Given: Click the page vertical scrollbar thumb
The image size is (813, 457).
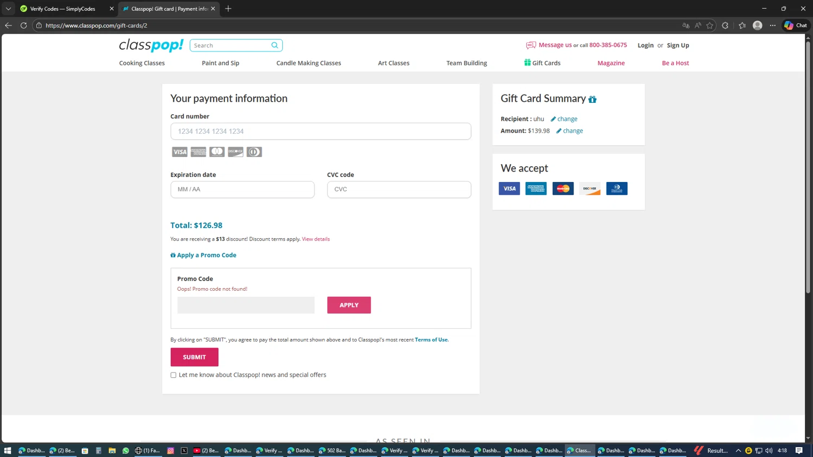Looking at the screenshot, I should [808, 168].
